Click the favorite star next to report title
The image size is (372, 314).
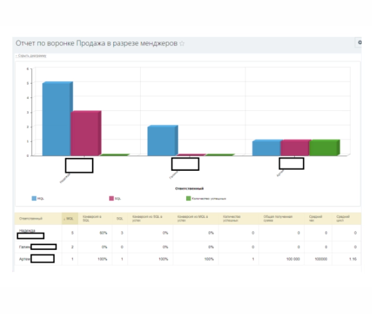coord(182,44)
